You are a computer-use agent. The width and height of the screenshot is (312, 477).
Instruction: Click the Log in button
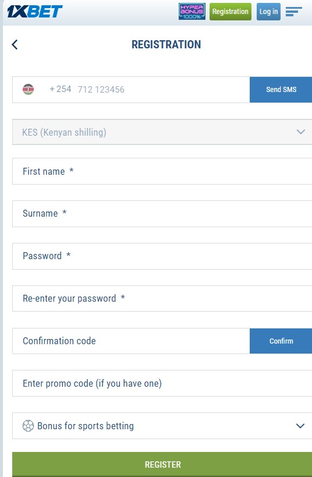pyautogui.click(x=268, y=12)
